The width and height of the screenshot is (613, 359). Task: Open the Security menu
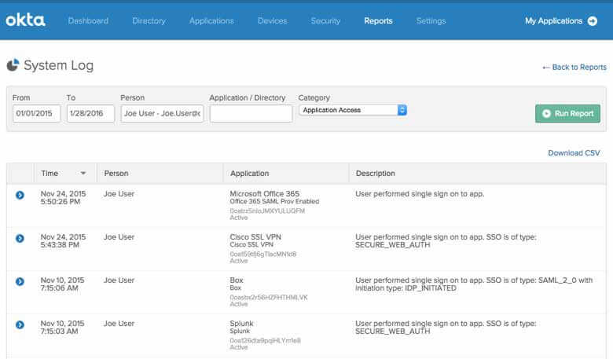coord(325,21)
